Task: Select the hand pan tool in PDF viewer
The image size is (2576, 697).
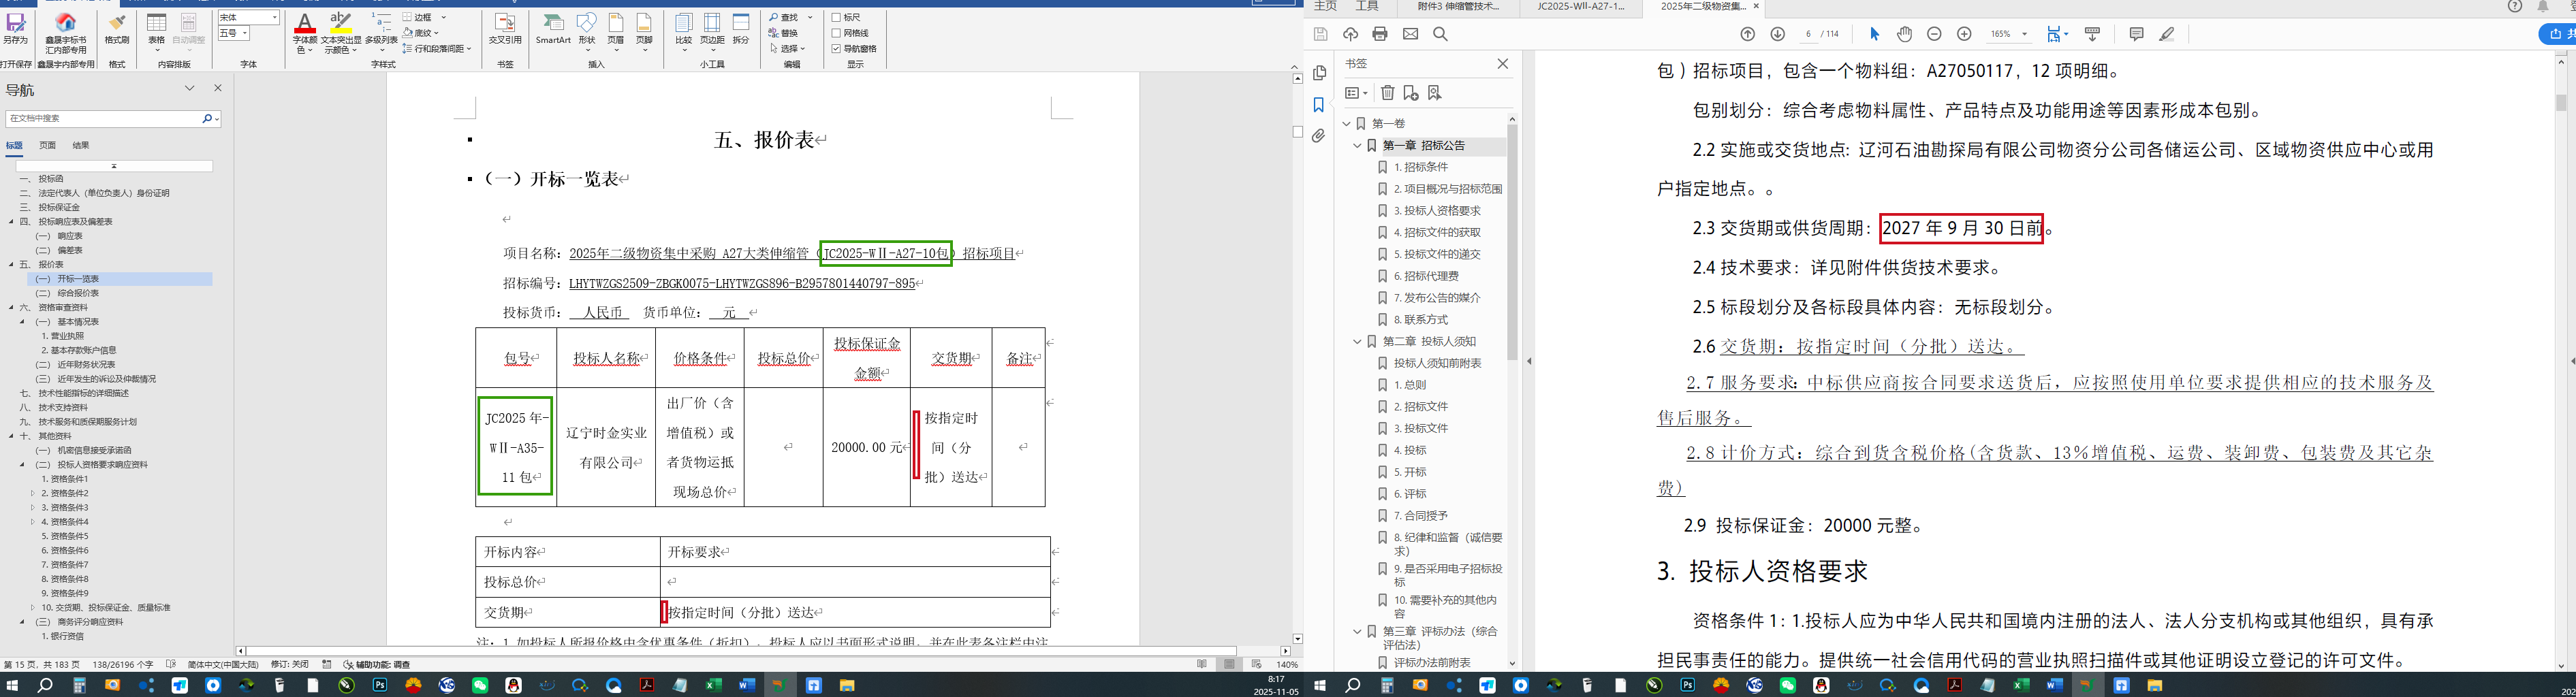Action: [1905, 34]
